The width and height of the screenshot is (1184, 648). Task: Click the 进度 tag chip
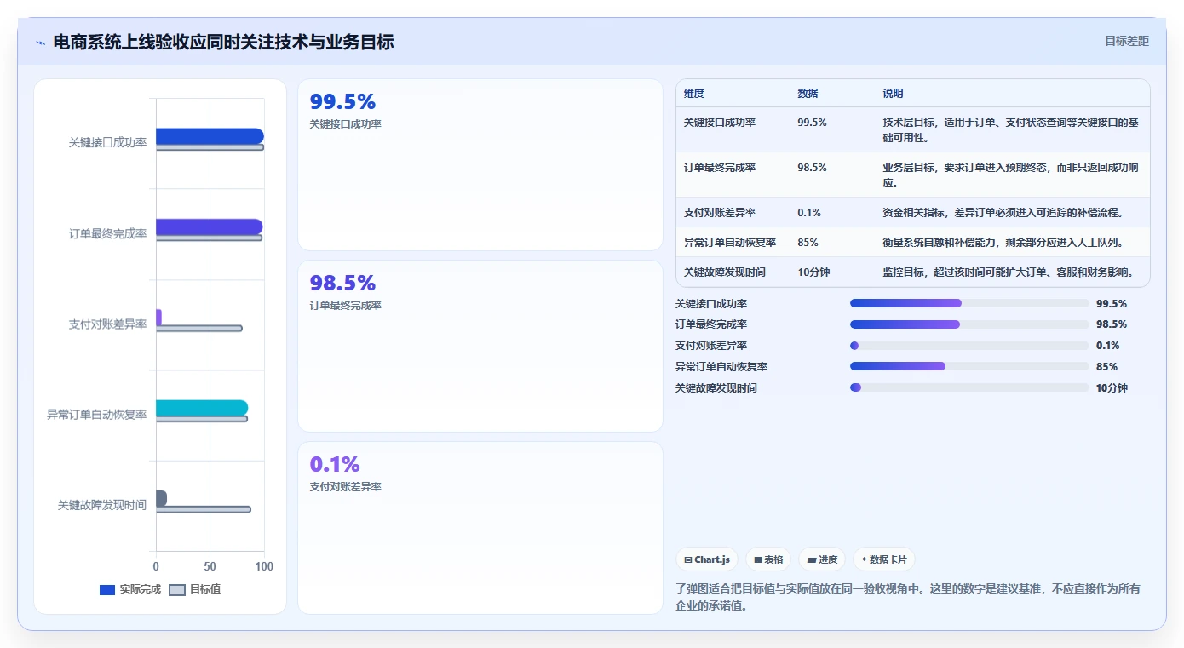coord(822,559)
